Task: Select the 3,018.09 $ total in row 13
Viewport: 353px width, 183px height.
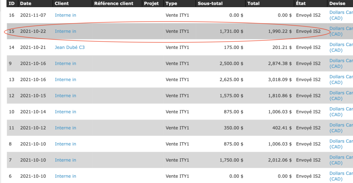Action: 280,80
